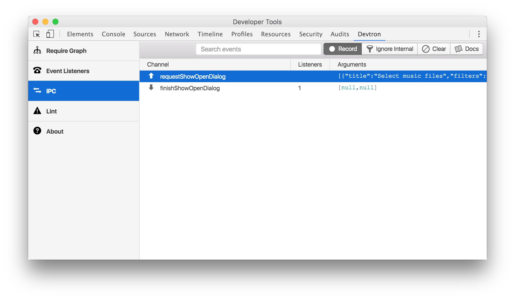The width and height of the screenshot is (515, 300).
Task: Switch to the Console tab
Action: point(113,34)
